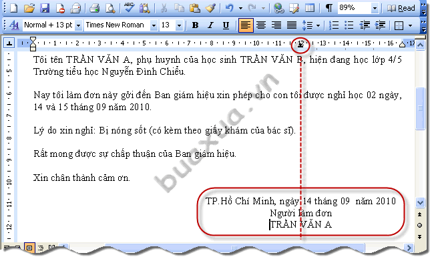Image resolution: width=434 pixels, height=261 pixels.
Task: Create a new blank document
Action: (13, 8)
